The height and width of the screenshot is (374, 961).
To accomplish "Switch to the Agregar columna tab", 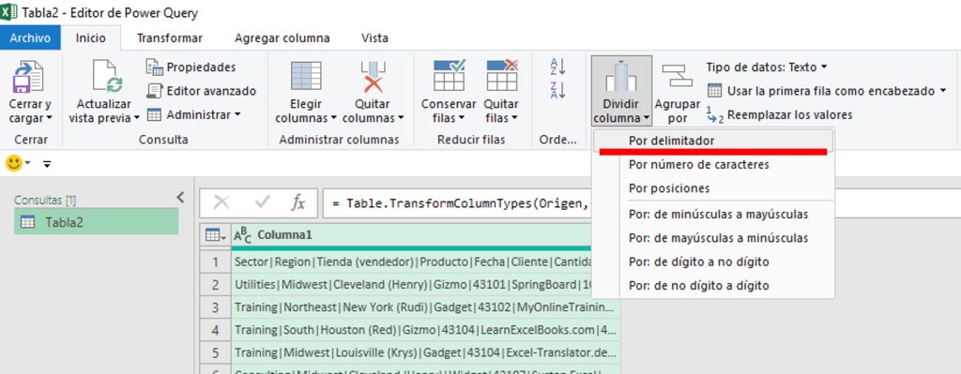I will click(x=282, y=37).
